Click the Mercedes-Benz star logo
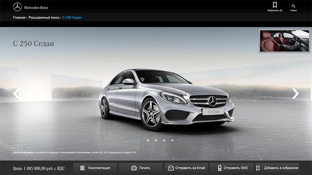Viewport: 312px width, 175px height. click(x=17, y=7)
